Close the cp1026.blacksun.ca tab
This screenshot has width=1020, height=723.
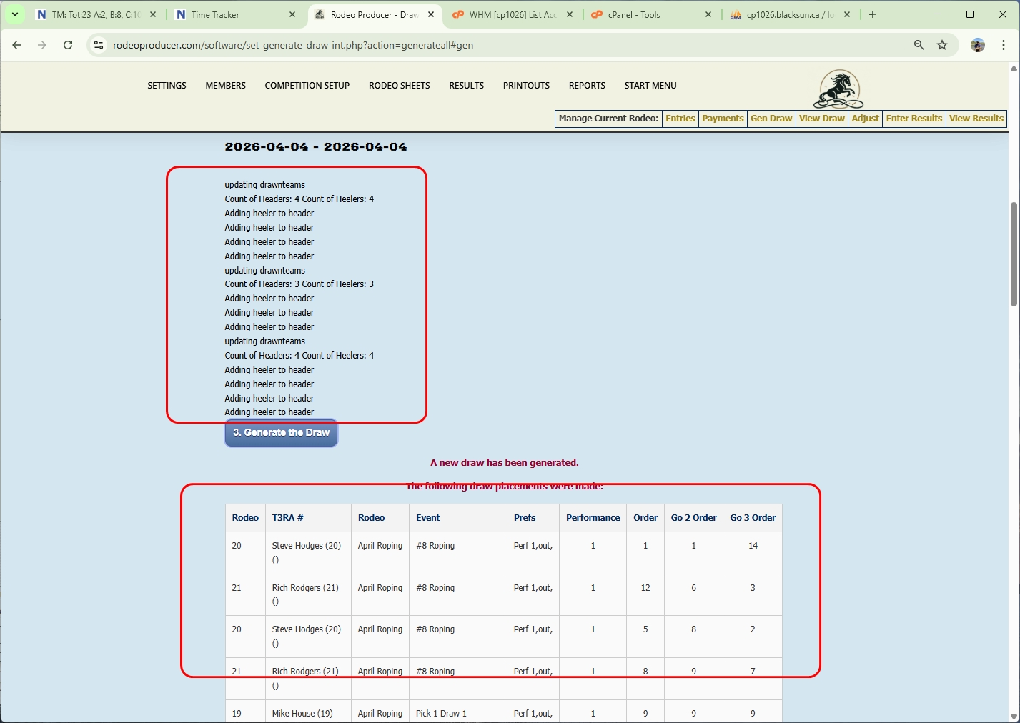pyautogui.click(x=847, y=14)
